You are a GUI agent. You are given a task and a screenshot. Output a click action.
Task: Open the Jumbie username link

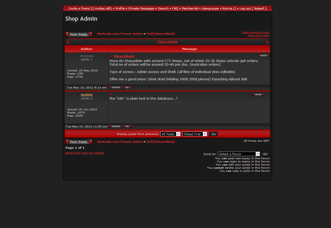[87, 95]
